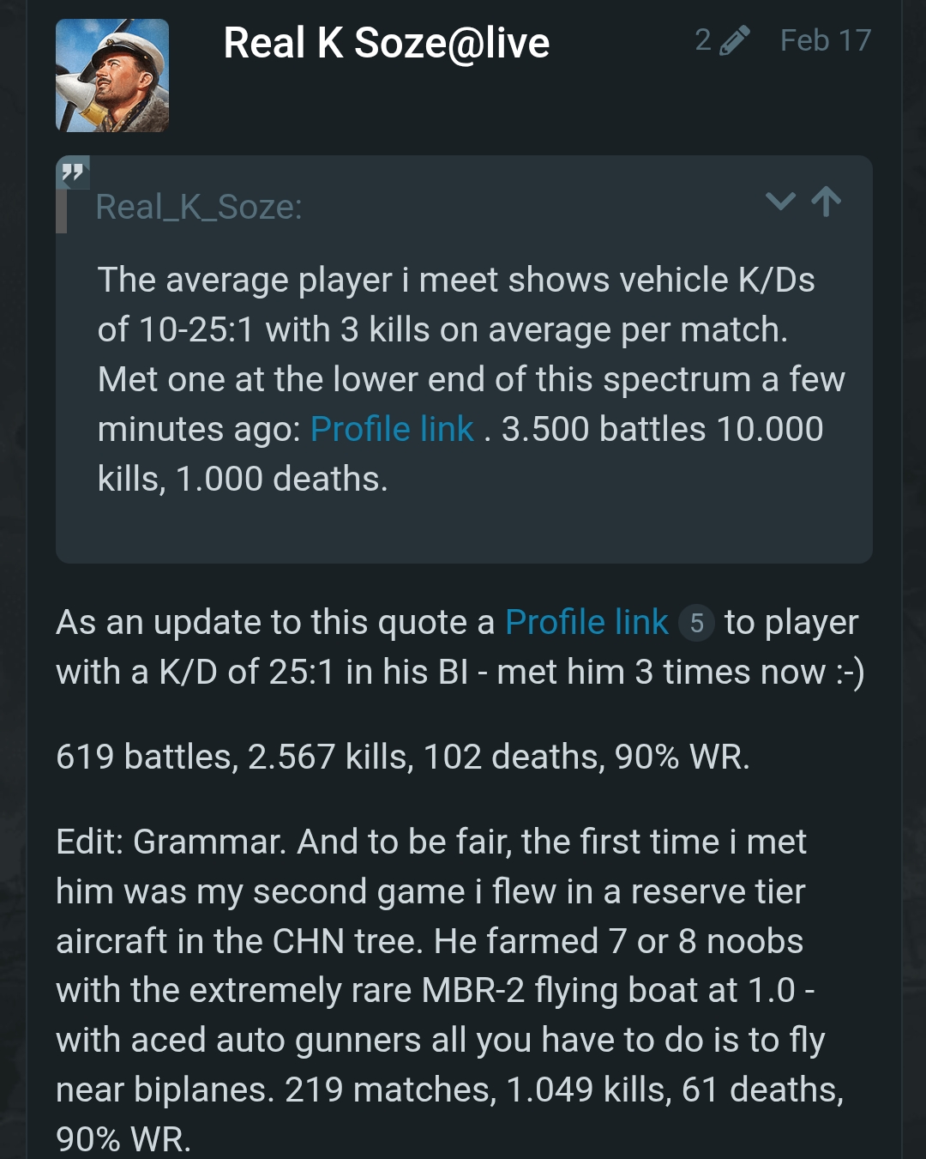Click the quoted username Real_K_Soze:
The width and height of the screenshot is (926, 1159).
pyautogui.click(x=199, y=207)
